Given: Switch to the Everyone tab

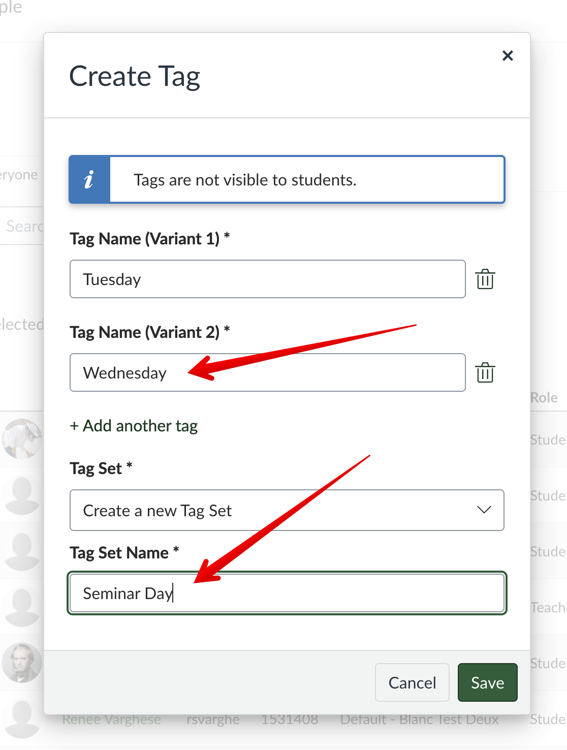Looking at the screenshot, I should (19, 175).
